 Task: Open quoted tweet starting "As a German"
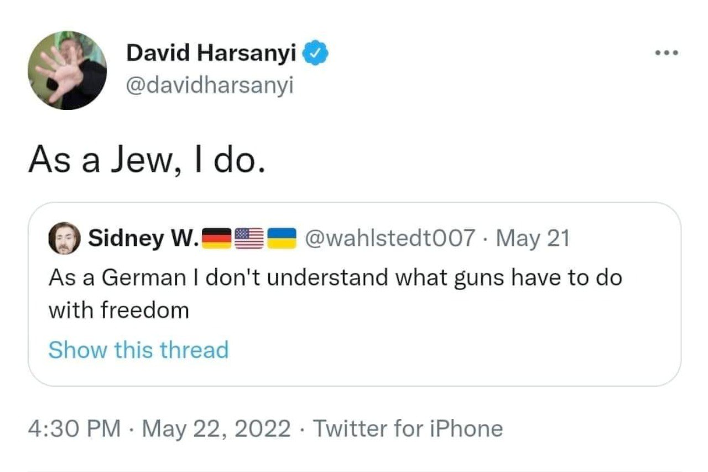(335, 277)
